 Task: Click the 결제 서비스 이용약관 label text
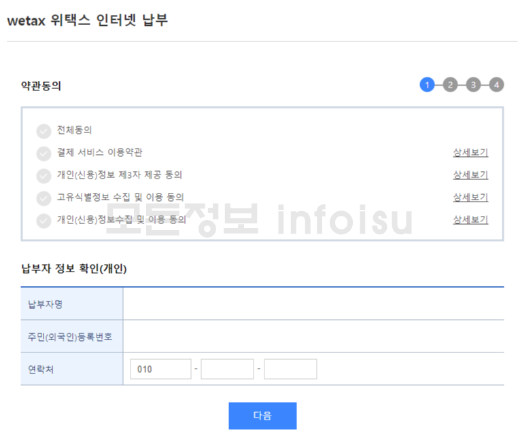click(99, 153)
